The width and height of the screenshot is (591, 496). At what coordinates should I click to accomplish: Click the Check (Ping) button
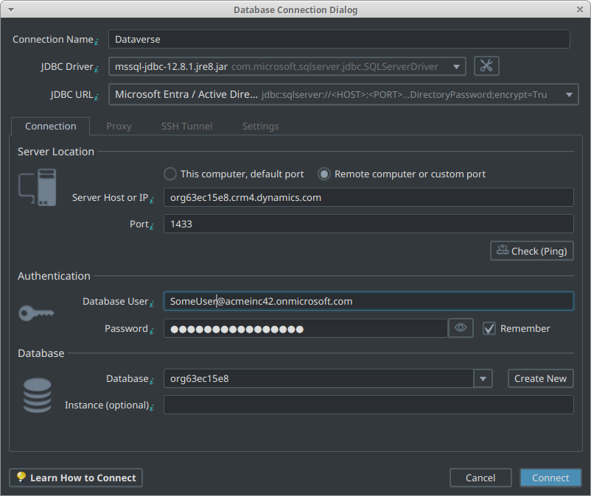(x=532, y=251)
